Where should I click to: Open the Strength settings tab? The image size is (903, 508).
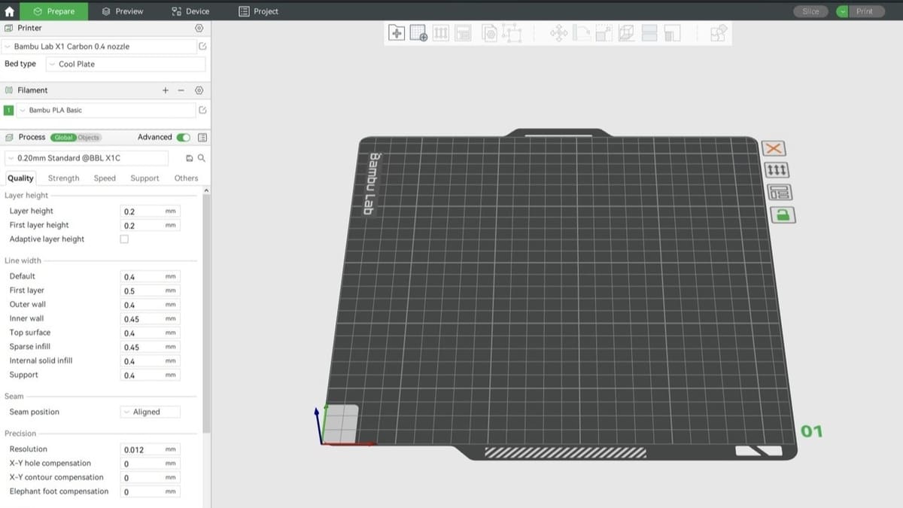(x=63, y=178)
